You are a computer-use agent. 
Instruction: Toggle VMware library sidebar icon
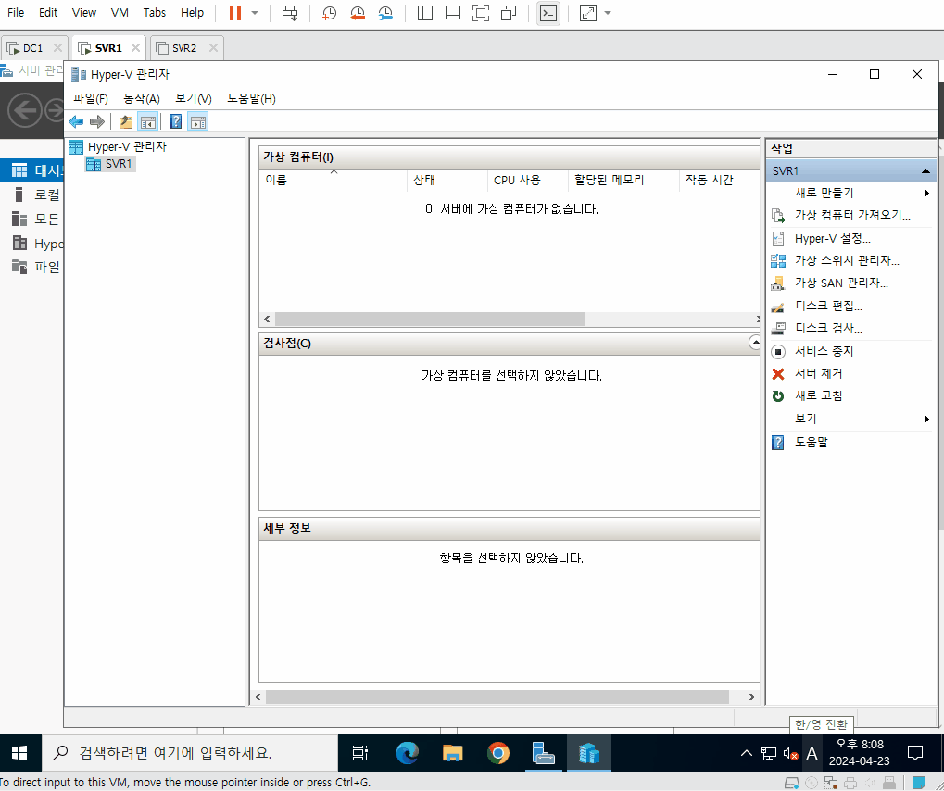(x=425, y=13)
